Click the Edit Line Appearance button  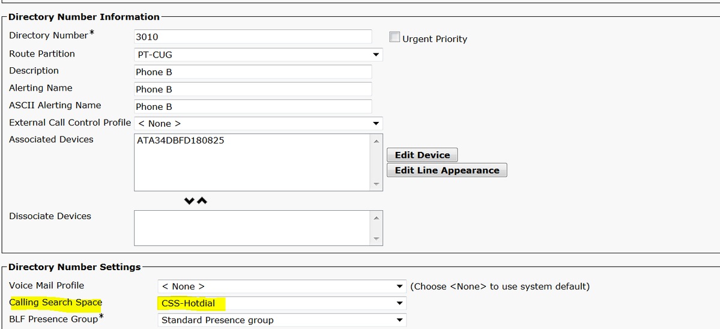point(447,171)
